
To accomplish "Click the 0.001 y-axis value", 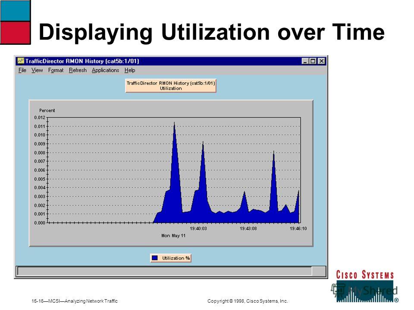I will (40, 214).
